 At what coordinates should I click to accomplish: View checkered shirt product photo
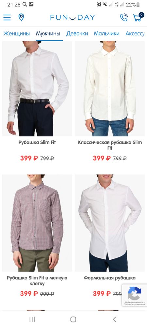37,223
